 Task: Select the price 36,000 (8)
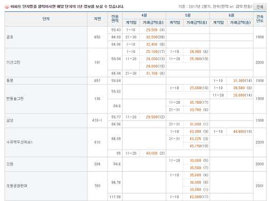199,182
